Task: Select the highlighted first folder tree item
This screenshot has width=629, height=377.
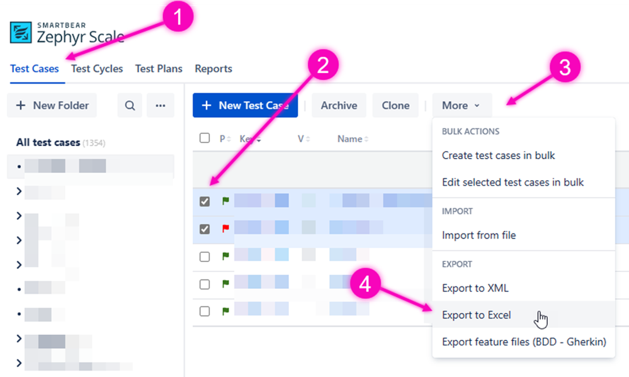Action: (91, 166)
